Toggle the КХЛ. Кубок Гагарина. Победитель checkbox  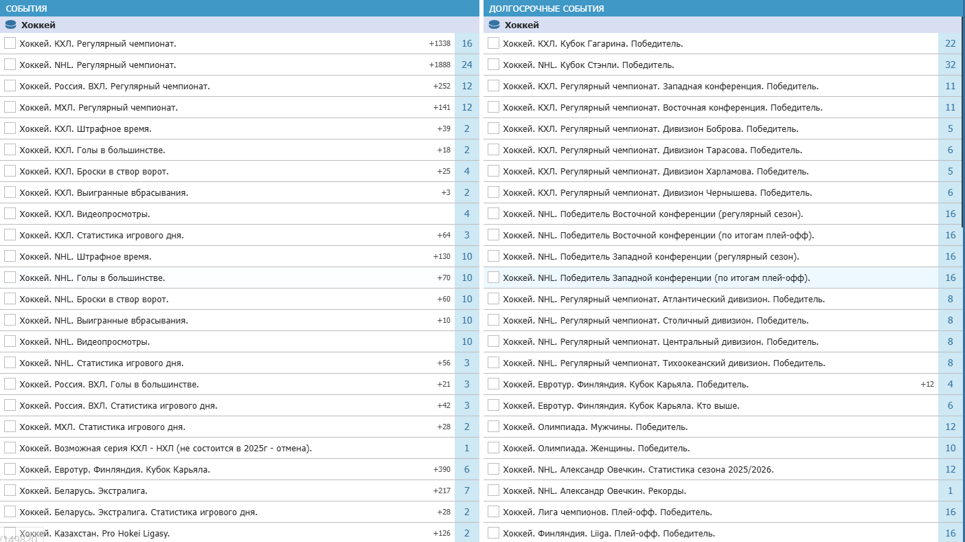pyautogui.click(x=493, y=43)
